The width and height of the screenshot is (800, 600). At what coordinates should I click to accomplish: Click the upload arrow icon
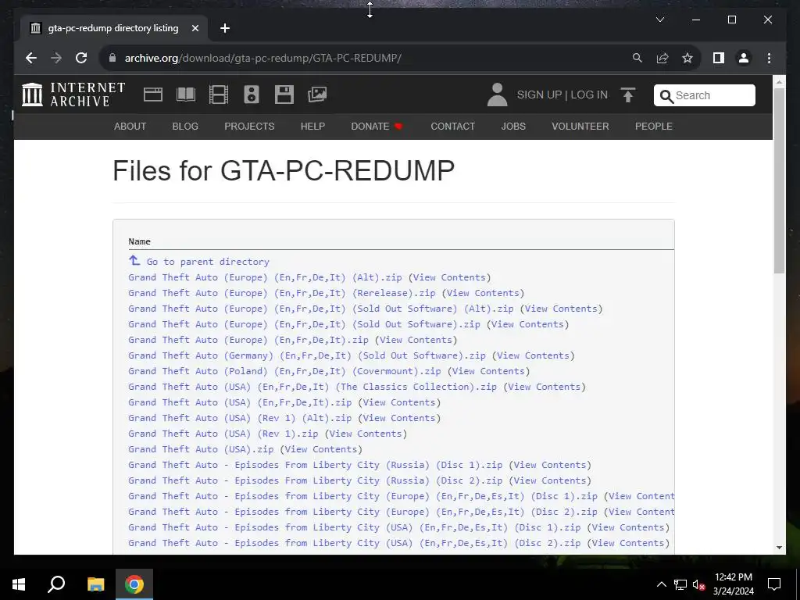point(628,95)
